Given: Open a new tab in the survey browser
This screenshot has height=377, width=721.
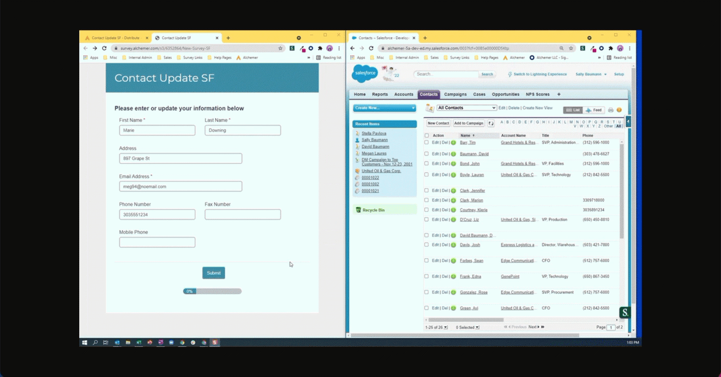Looking at the screenshot, I should [x=228, y=38].
